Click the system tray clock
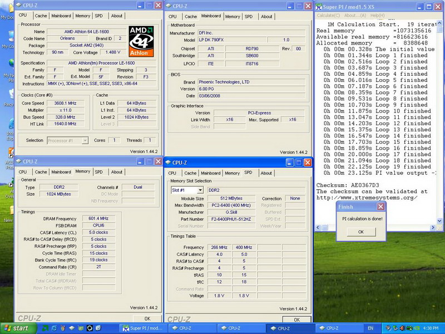This screenshot has height=334, width=445. [x=430, y=328]
